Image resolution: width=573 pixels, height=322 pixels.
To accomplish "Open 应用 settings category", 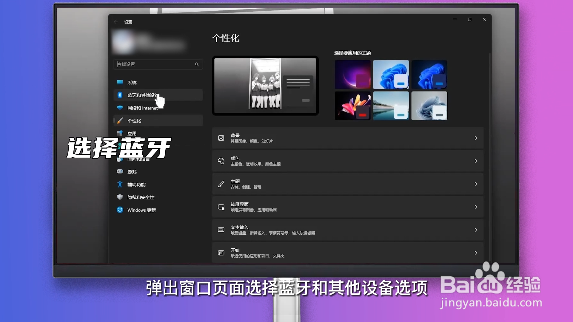I will tap(158, 133).
